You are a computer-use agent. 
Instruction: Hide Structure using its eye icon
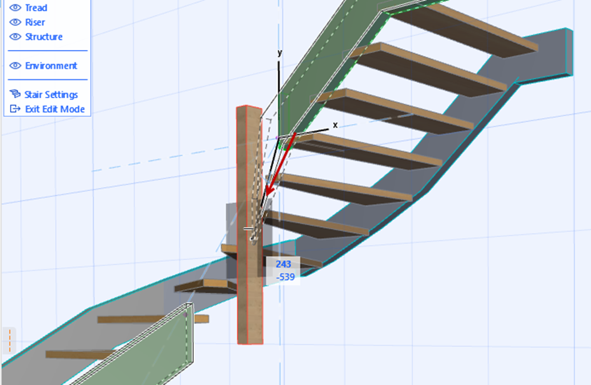coord(15,36)
